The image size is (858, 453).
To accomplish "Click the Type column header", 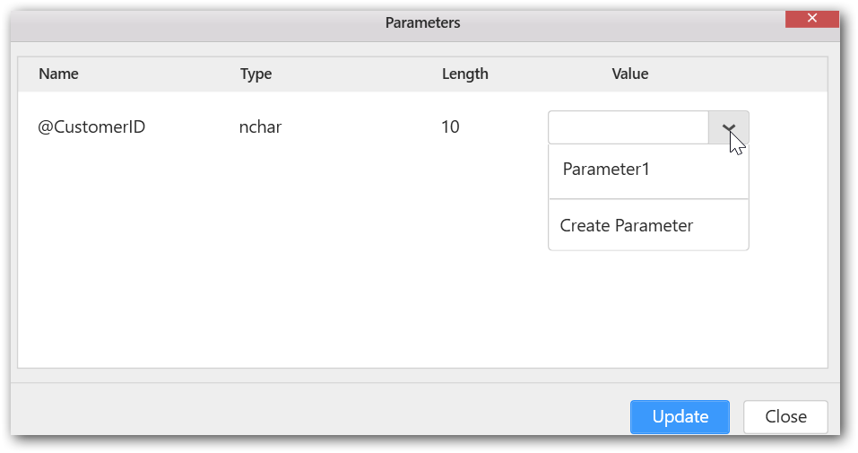I will 256,74.
